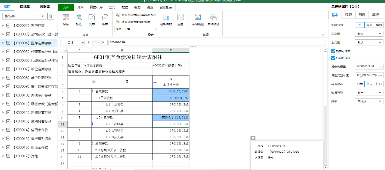Screen dimensions: 385x170
Task: Switch to 指标集 panel tab
Action: 25,7
